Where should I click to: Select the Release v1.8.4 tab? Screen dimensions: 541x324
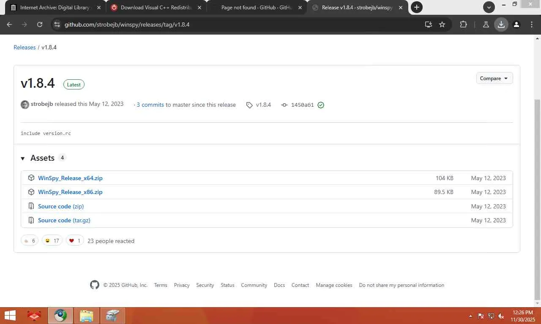[x=357, y=7]
